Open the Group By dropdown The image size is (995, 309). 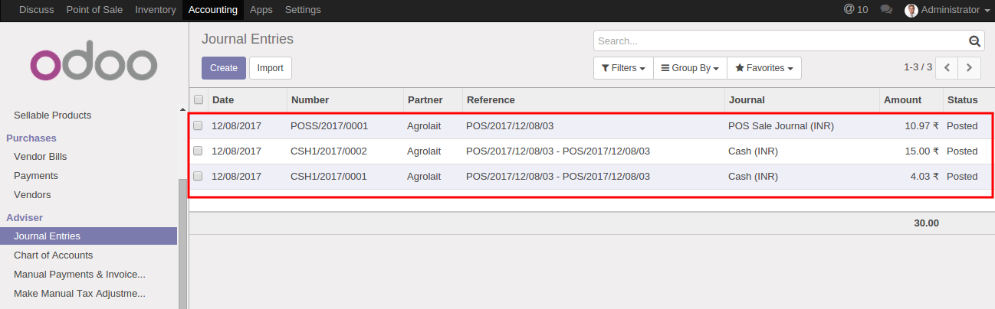(690, 68)
